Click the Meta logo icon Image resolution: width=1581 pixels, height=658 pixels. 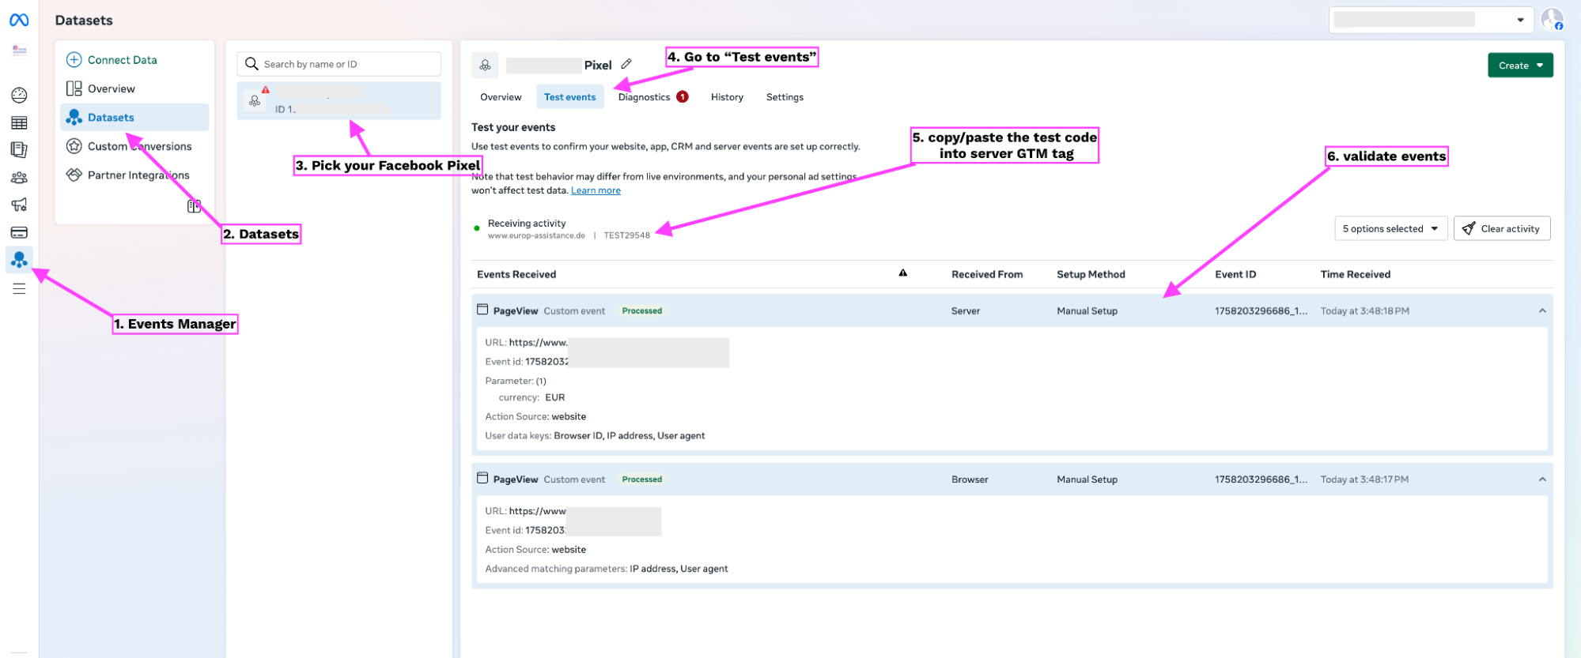pos(19,21)
